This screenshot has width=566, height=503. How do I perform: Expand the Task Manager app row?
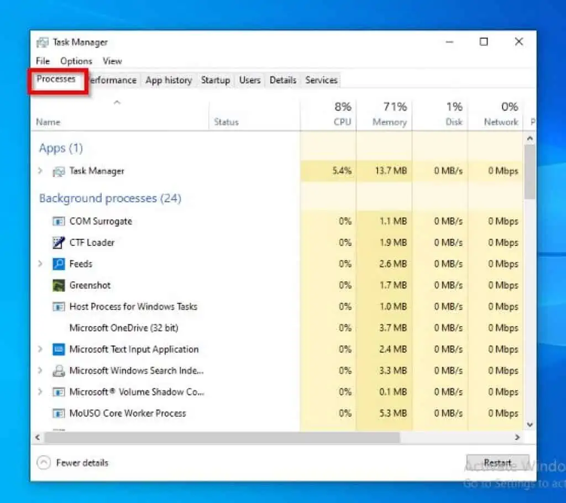click(x=40, y=171)
